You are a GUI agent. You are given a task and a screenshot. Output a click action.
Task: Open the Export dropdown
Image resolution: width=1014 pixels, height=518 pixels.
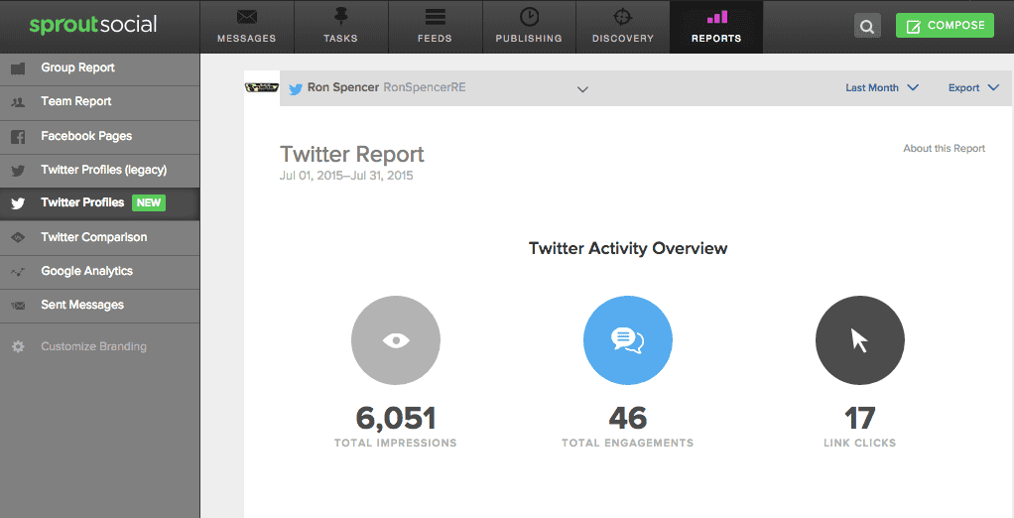[x=974, y=88]
